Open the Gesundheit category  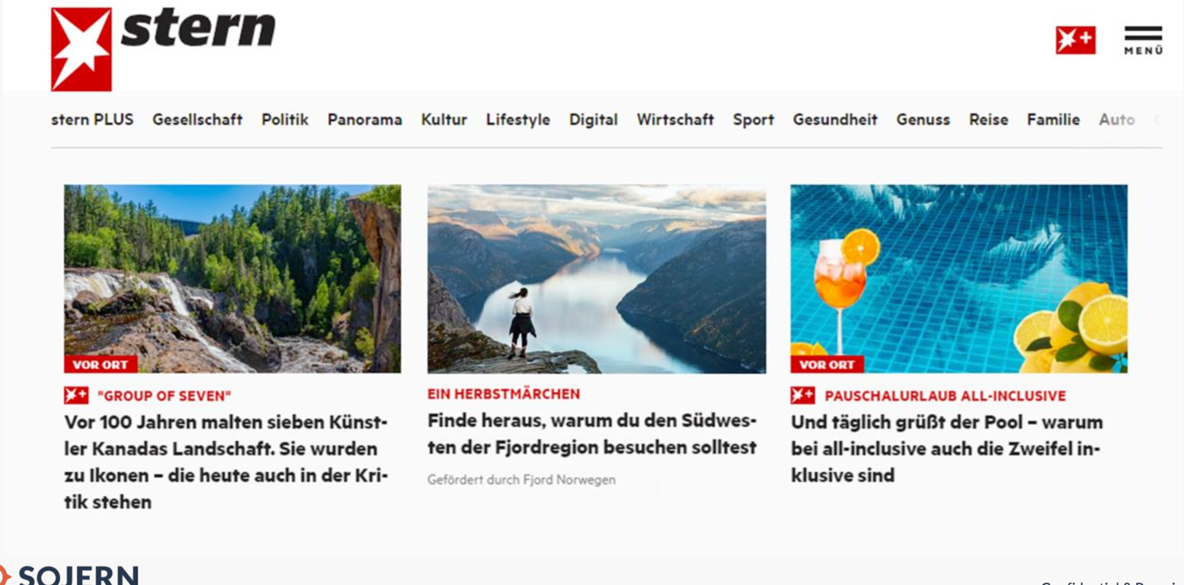(834, 120)
